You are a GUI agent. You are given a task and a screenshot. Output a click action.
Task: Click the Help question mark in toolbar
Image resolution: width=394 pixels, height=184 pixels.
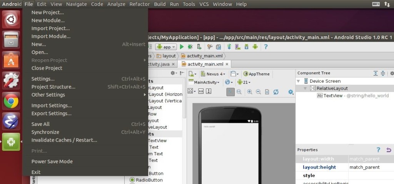point(266,47)
